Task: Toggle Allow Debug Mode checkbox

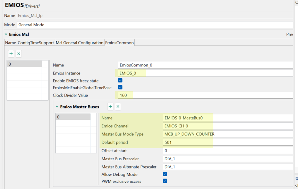Action: tap(165, 174)
